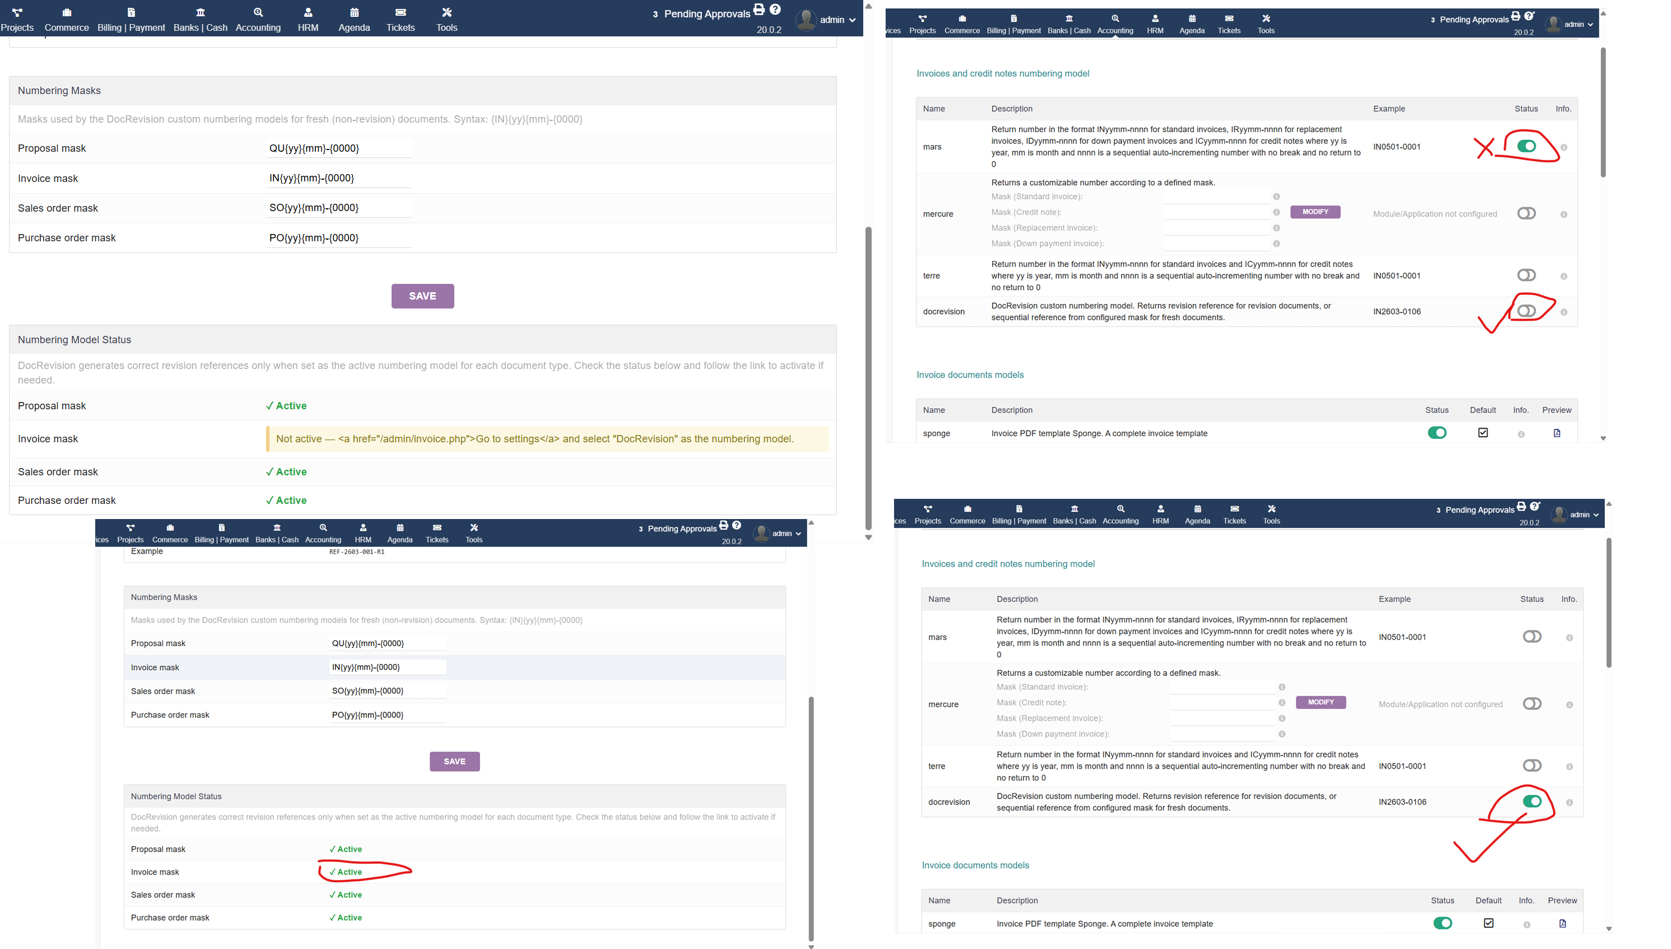
Task: Click the print icon beside the largest Pending Approvals
Action: [x=759, y=10]
